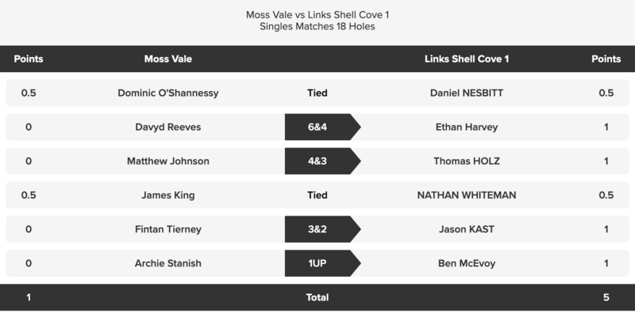Click the Links Shell Cove 1 header
This screenshot has height=317, width=635.
[467, 59]
